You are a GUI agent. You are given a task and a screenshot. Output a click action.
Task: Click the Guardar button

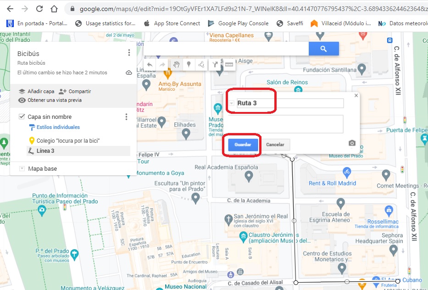coord(243,145)
